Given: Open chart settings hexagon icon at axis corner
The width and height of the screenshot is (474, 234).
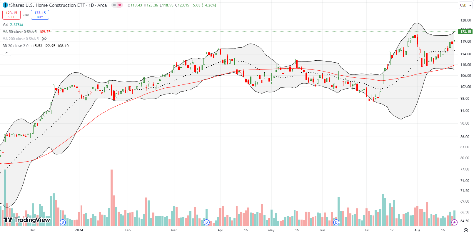Looking at the screenshot, I should (x=466, y=230).
